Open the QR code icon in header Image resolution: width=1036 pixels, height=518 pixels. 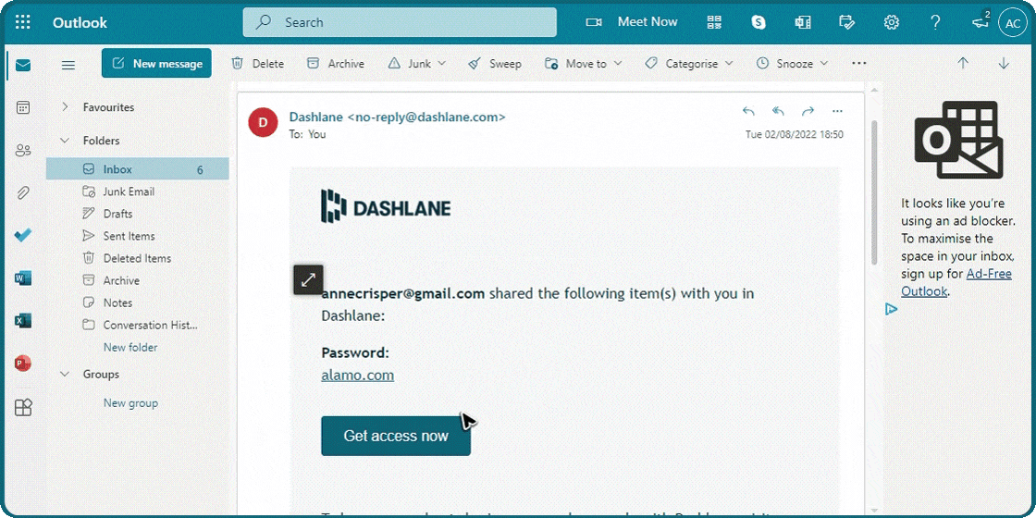pos(714,22)
